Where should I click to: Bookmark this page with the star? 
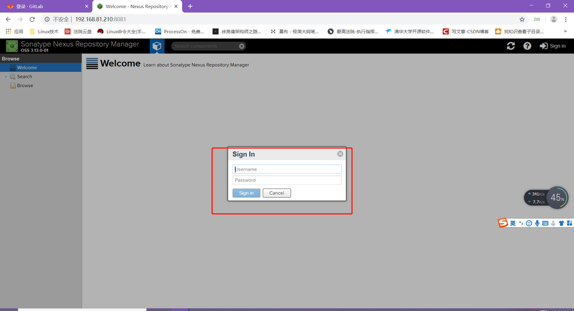coord(522,19)
